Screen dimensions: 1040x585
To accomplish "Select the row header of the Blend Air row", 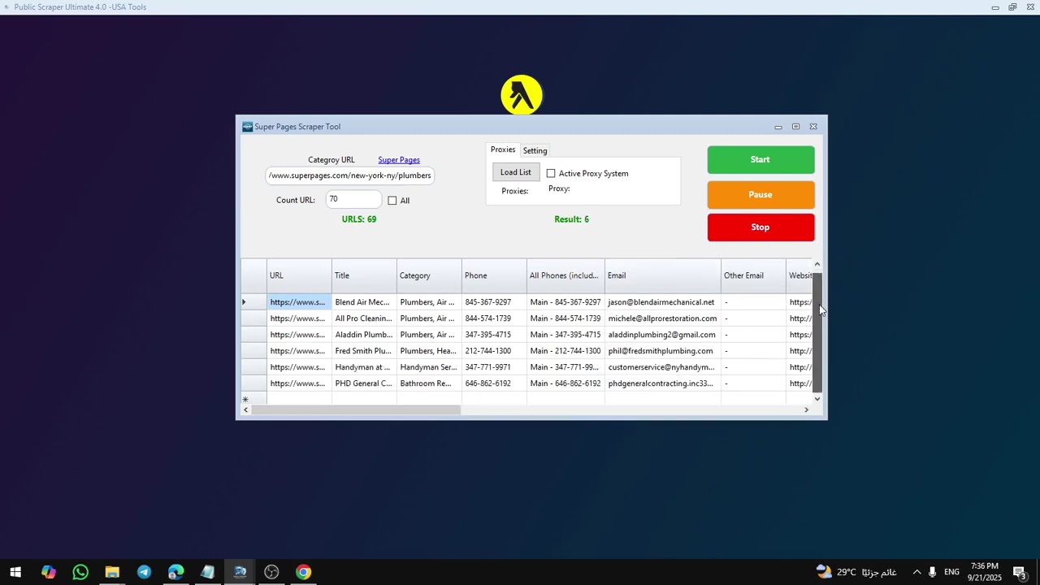I will tap(253, 302).
